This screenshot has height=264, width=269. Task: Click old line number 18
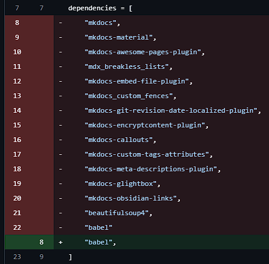pos(17,169)
